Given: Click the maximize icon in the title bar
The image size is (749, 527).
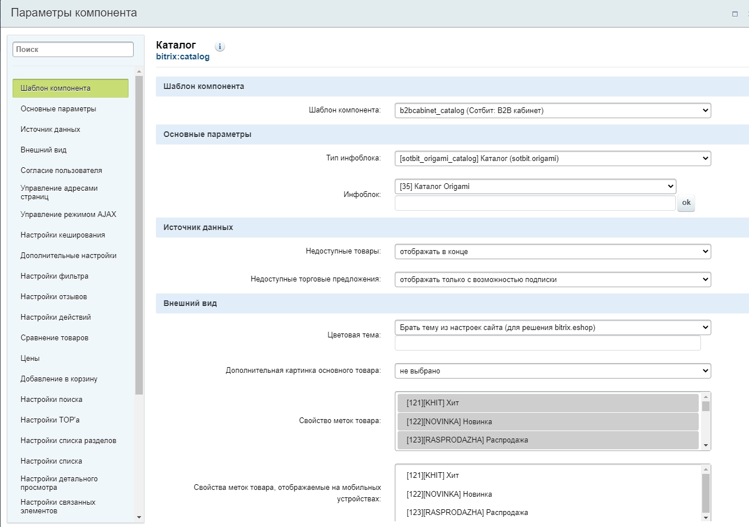Looking at the screenshot, I should [x=735, y=14].
